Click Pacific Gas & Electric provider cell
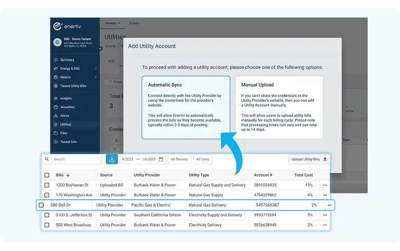 151,205
